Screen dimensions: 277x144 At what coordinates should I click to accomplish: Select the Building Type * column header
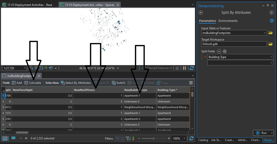[173, 90]
